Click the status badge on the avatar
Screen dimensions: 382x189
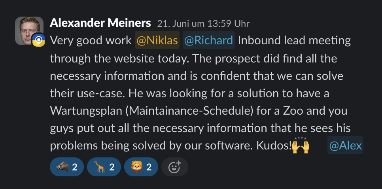coord(38,41)
